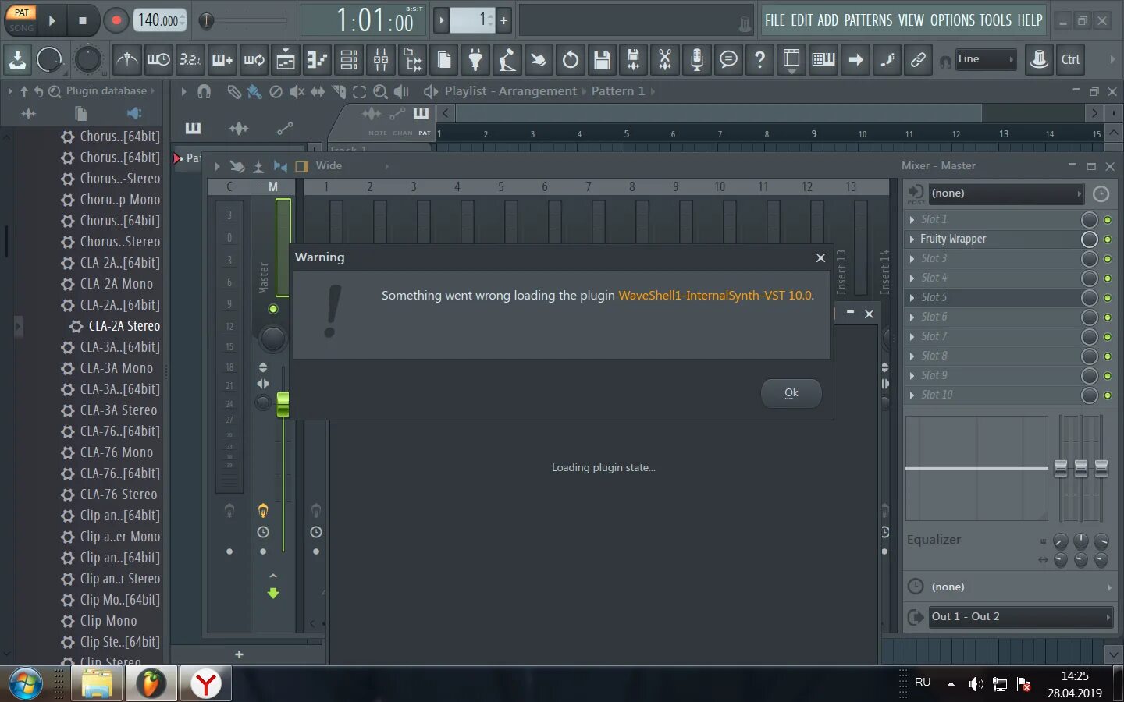Enable the 3.2.1 countdown before recording
The width and height of the screenshot is (1124, 702).
pos(190,59)
